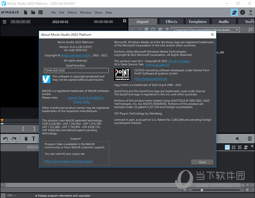Switch to Multicam mode icon

tap(246, 147)
